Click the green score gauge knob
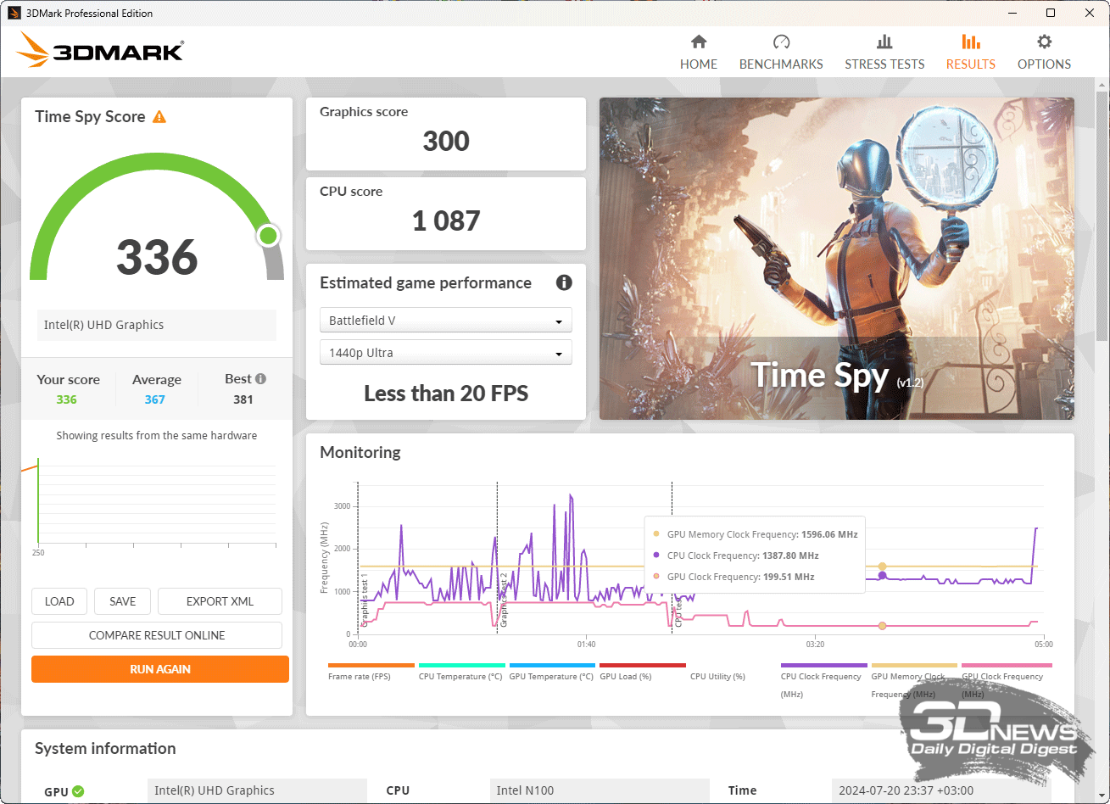1110x804 pixels. pyautogui.click(x=269, y=236)
